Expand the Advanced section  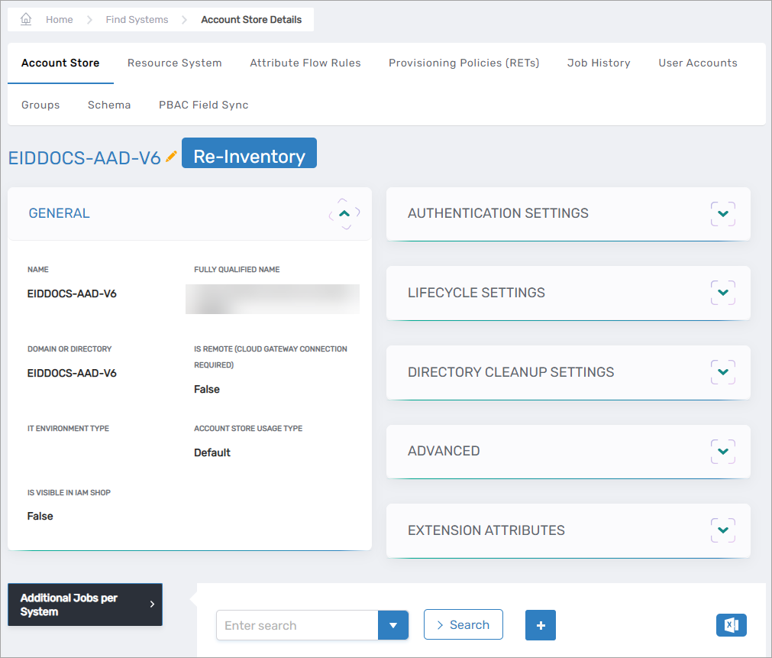(x=722, y=451)
